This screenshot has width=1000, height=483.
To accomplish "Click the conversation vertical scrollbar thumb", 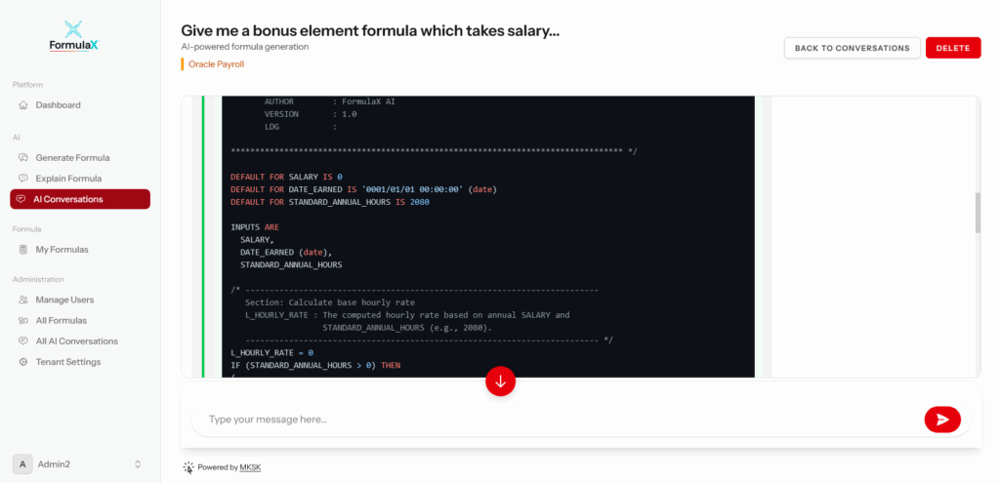I will pos(978,212).
